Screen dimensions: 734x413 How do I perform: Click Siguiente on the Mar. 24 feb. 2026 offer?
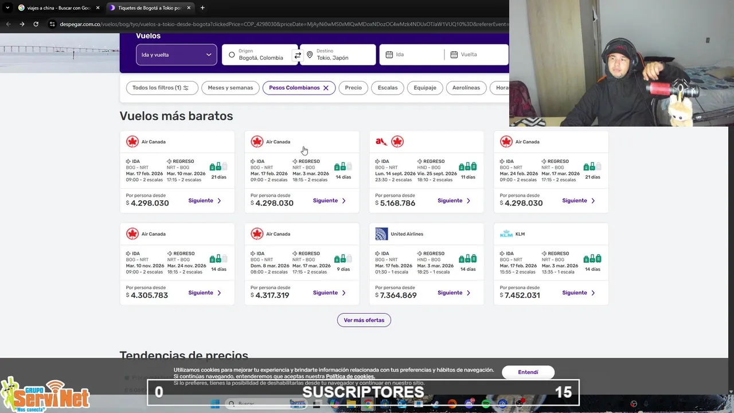coord(579,201)
